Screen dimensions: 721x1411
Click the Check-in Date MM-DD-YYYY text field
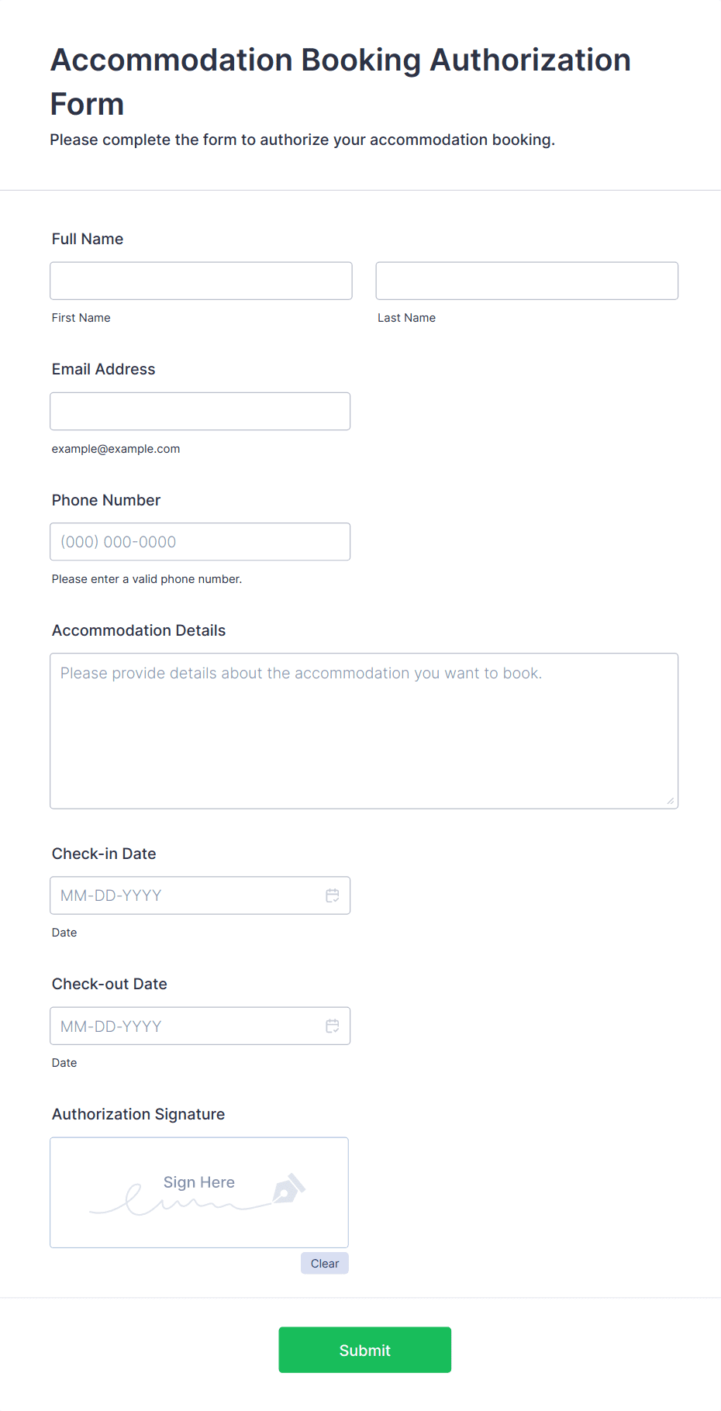[x=186, y=895]
